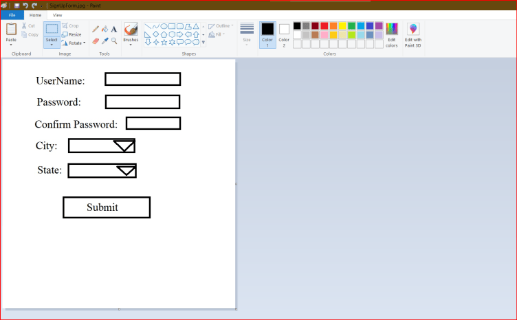Select the Fill with color bucket tool
517x320 pixels.
pyautogui.click(x=105, y=30)
